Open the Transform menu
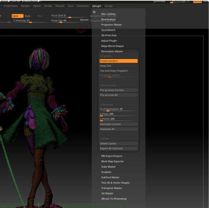The image size is (209, 208). click(x=83, y=6)
